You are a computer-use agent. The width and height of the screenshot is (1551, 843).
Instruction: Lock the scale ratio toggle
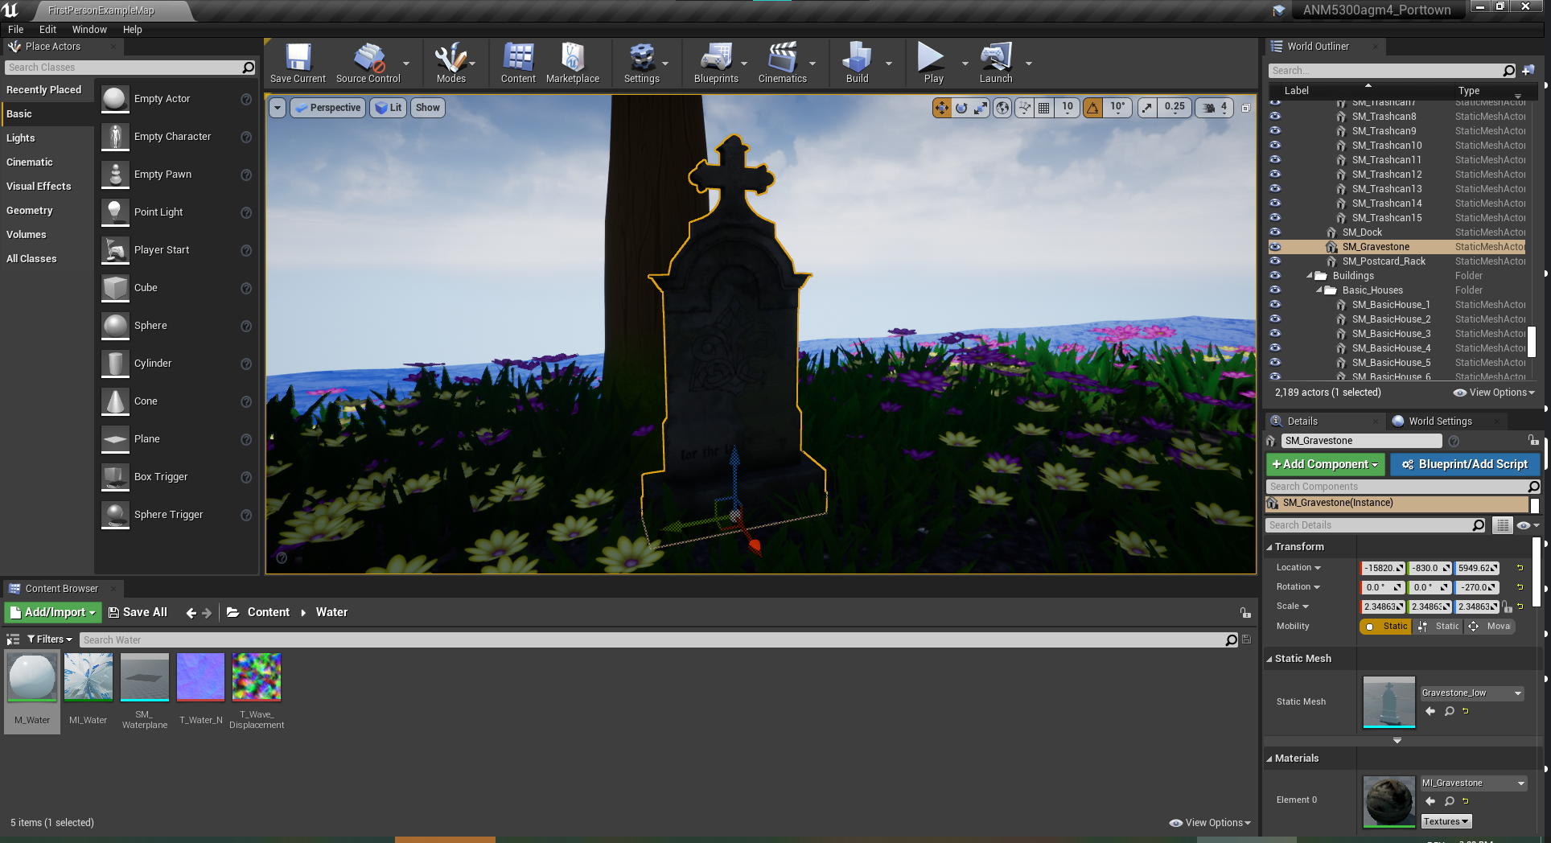(x=1506, y=607)
